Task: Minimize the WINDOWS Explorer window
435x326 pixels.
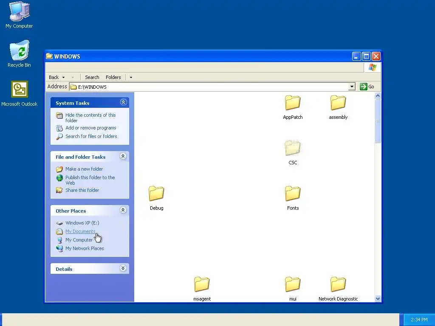Action: [356, 56]
